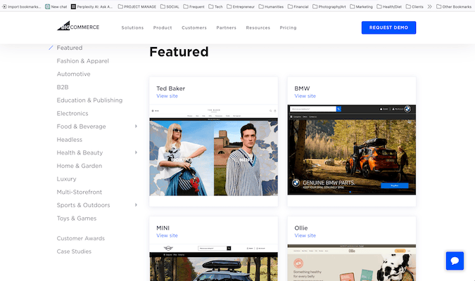Open the Perplexity AI bookmark
475x281 pixels.
point(91,6)
